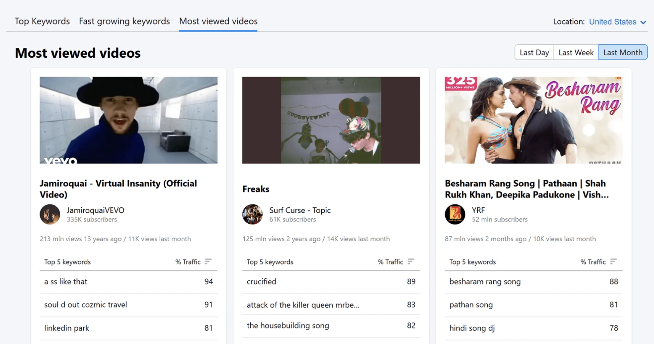Viewport: 654px width, 344px height.
Task: Click '213 mln views 13 years ago' stats
Action: pos(81,239)
